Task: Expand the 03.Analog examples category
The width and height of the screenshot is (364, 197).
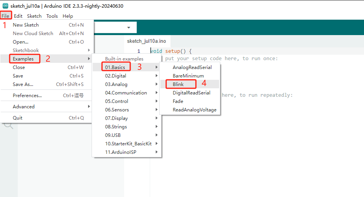Action: (x=126, y=84)
